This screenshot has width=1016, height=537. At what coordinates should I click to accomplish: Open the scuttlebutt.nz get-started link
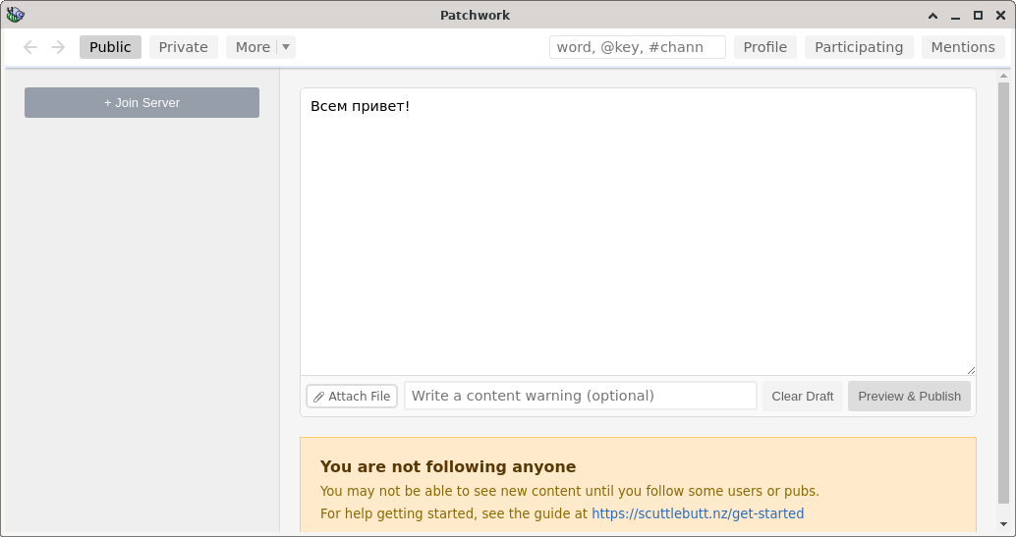[x=698, y=513]
